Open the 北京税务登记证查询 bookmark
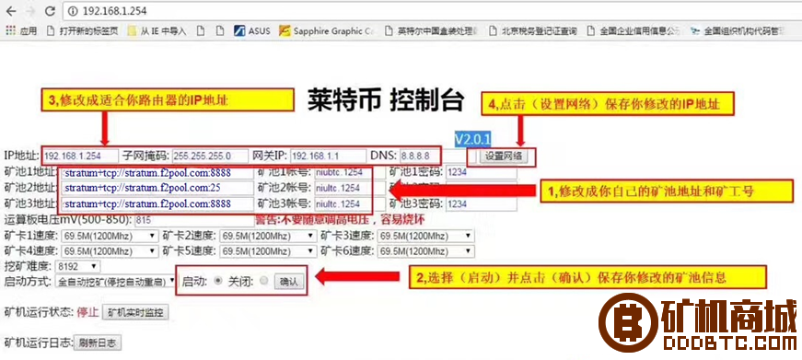Image resolution: width=802 pixels, height=360 pixels. (x=532, y=30)
